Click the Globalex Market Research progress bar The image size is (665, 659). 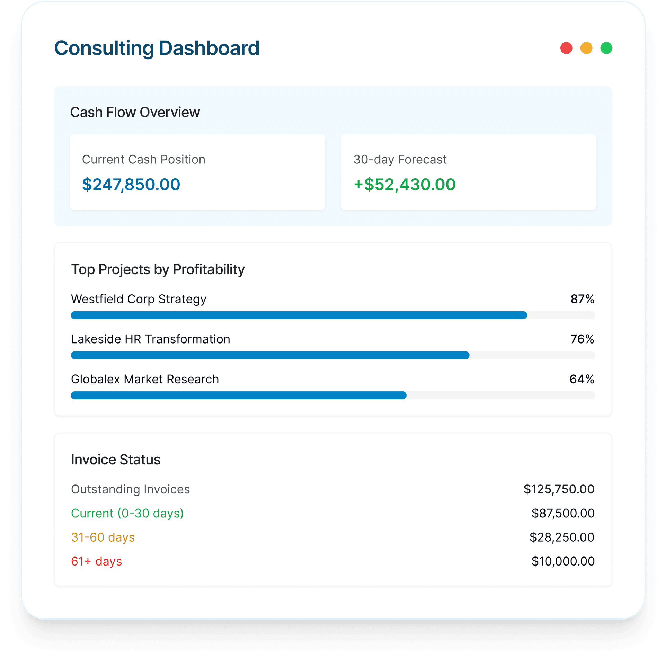[x=332, y=395]
